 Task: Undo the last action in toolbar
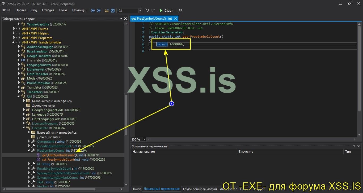click(147, 11)
